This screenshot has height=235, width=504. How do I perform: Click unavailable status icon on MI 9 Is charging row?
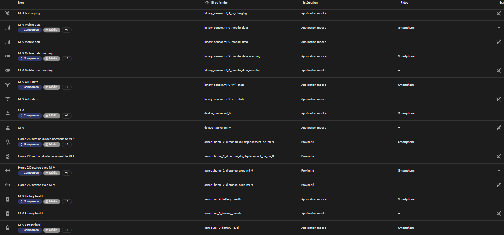[499, 13]
